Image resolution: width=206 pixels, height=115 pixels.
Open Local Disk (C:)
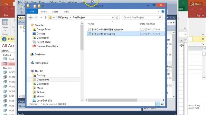(x=44, y=100)
